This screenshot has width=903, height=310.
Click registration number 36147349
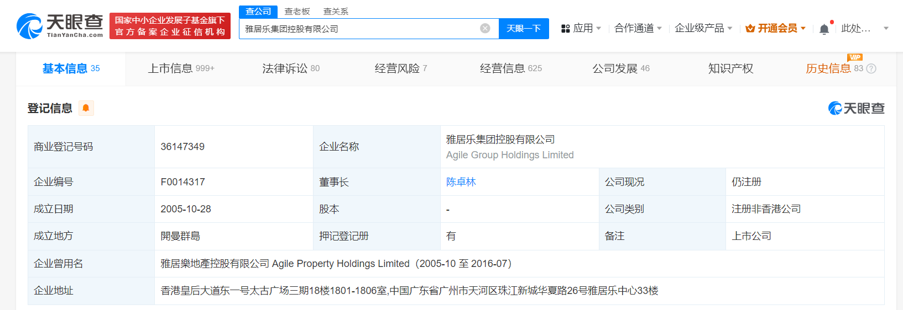point(182,147)
